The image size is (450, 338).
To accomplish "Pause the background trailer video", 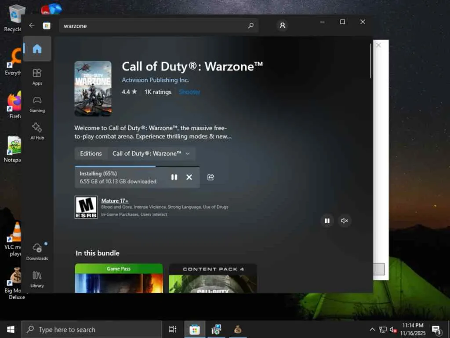I will pos(327,221).
